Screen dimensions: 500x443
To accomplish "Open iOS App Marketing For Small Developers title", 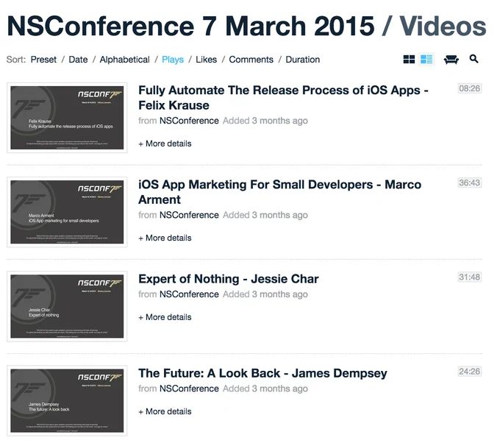I will point(279,192).
